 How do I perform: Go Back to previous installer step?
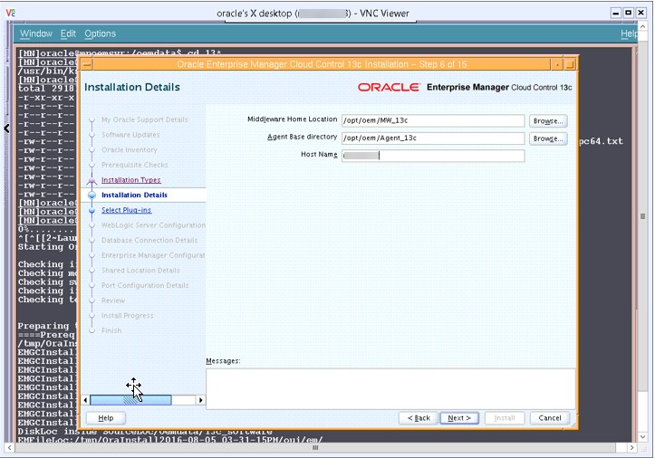[x=419, y=418]
